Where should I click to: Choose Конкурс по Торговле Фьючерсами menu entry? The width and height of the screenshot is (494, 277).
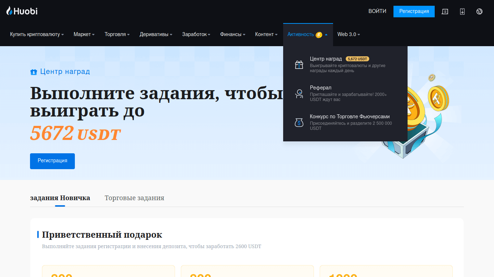tap(349, 117)
